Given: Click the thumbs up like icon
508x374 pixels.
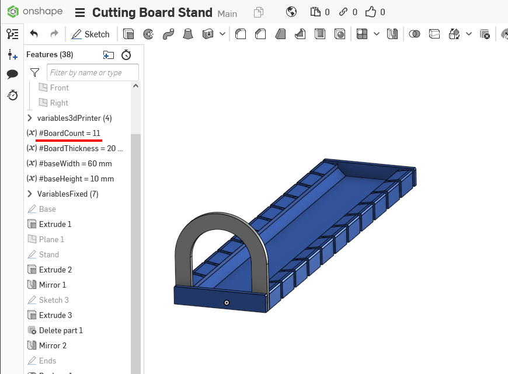Looking at the screenshot, I should (371, 12).
